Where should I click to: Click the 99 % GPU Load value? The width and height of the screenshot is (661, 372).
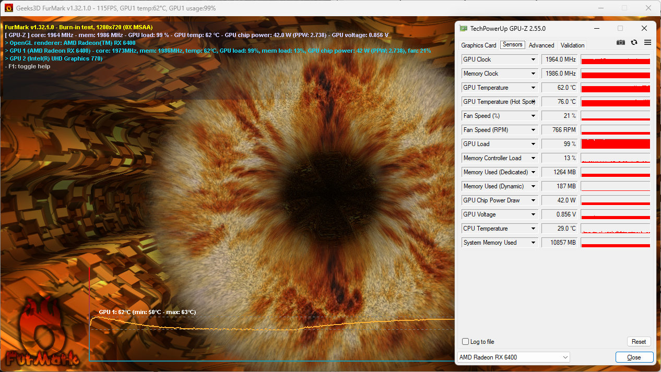[x=560, y=144]
